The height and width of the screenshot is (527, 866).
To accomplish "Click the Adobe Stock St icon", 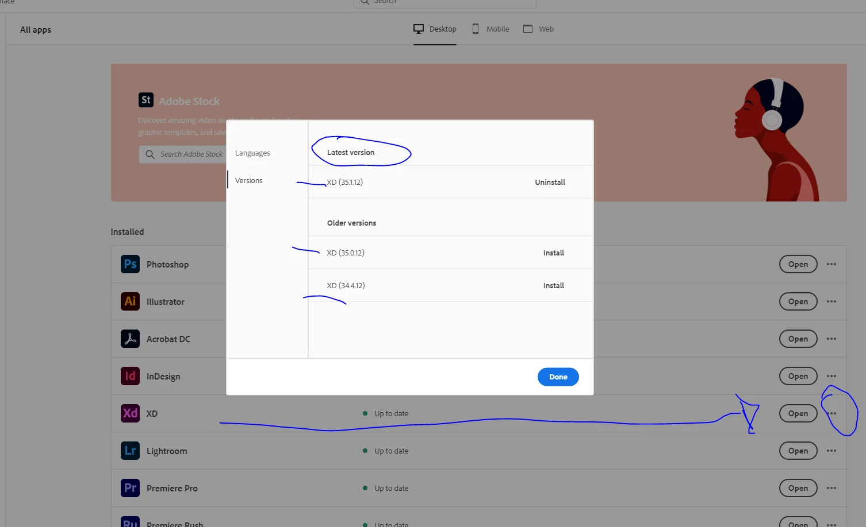I will [x=146, y=100].
